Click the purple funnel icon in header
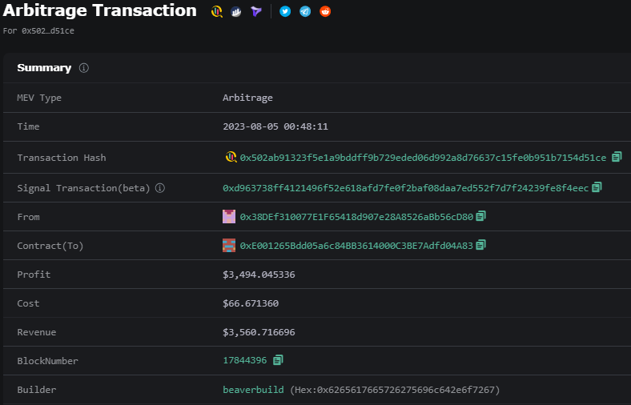The height and width of the screenshot is (405, 631). click(256, 12)
